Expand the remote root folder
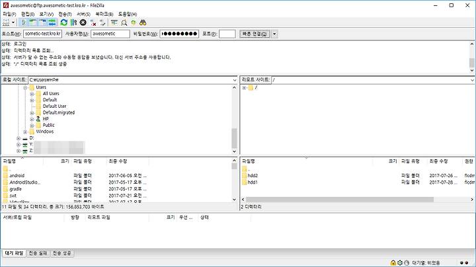The image size is (476, 267). point(244,88)
